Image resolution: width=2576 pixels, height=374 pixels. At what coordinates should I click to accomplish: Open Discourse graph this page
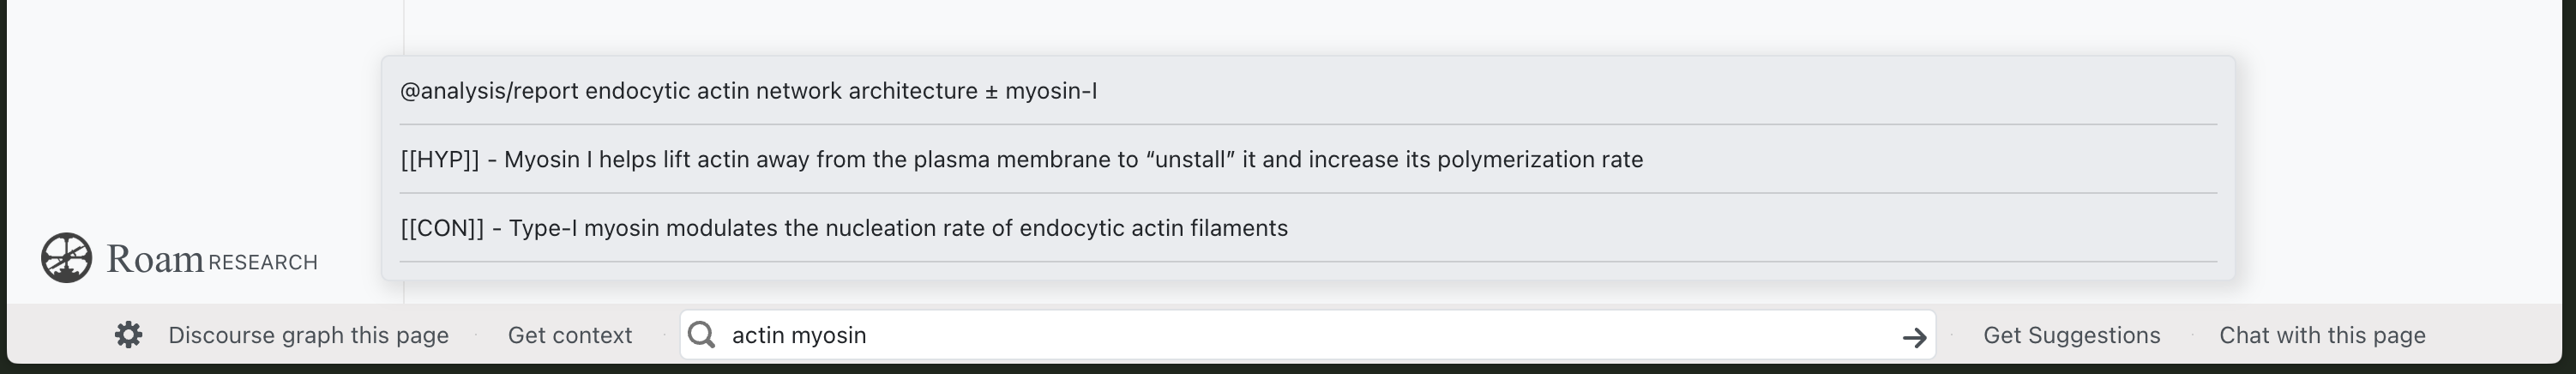pyautogui.click(x=308, y=335)
